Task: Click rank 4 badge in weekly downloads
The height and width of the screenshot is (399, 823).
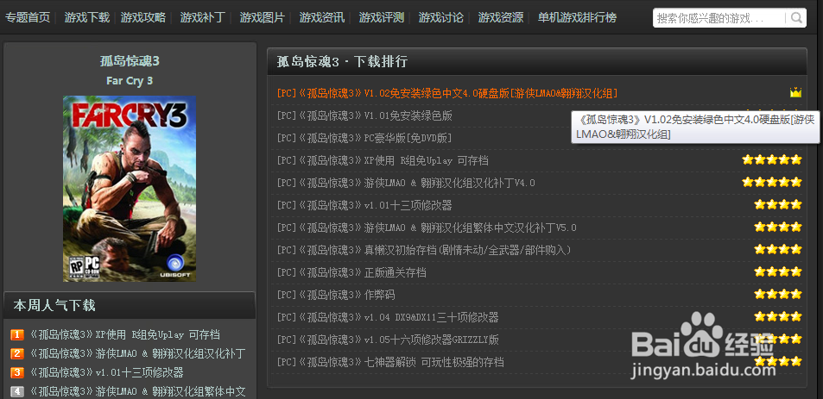Action: click(x=17, y=391)
